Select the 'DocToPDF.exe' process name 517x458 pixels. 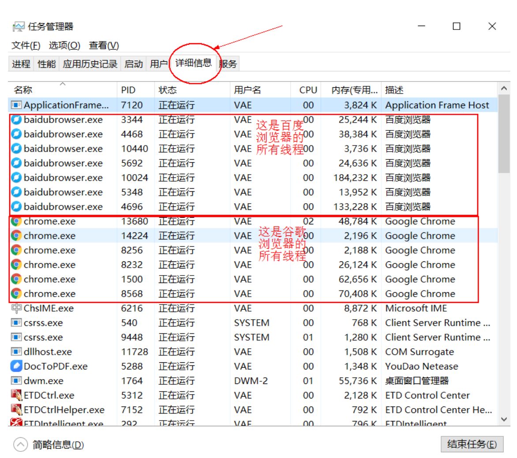click(x=56, y=366)
